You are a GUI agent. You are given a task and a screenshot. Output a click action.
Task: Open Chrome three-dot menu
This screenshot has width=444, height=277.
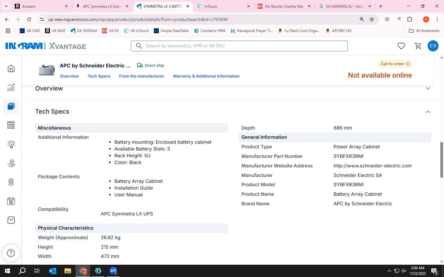pos(437,19)
